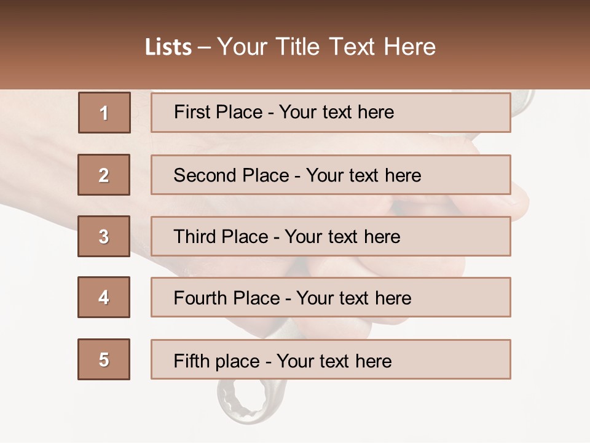The image size is (590, 443).
Task: Click the bold word Lists in title
Action: [x=168, y=47]
